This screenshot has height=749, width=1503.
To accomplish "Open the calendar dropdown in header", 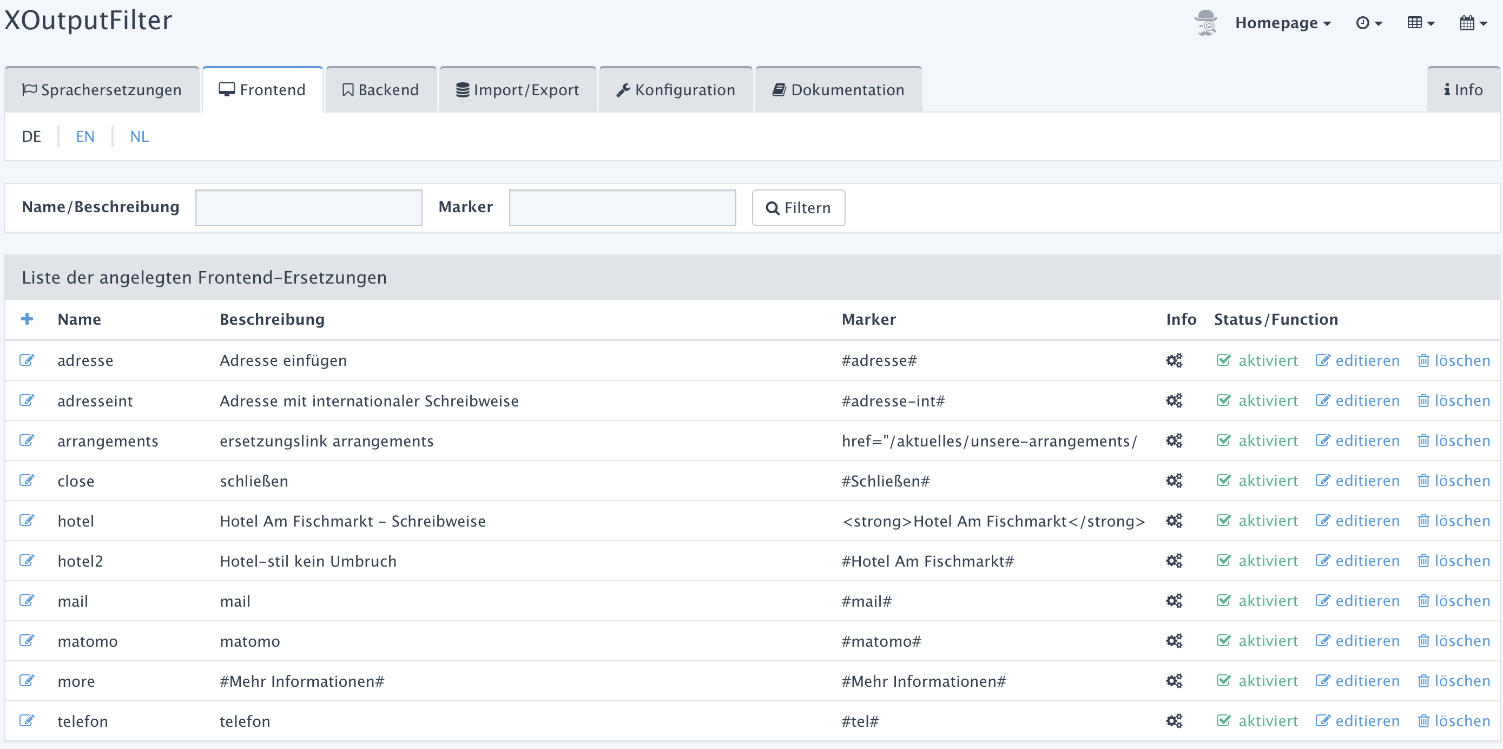I will coord(1473,23).
